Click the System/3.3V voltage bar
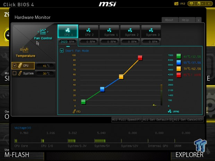Image resolution: width=215 pixels, height=161 pixels. coord(71,141)
